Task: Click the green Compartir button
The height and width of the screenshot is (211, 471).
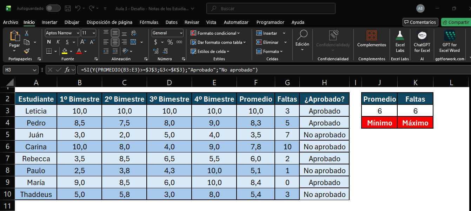Action: point(456,22)
